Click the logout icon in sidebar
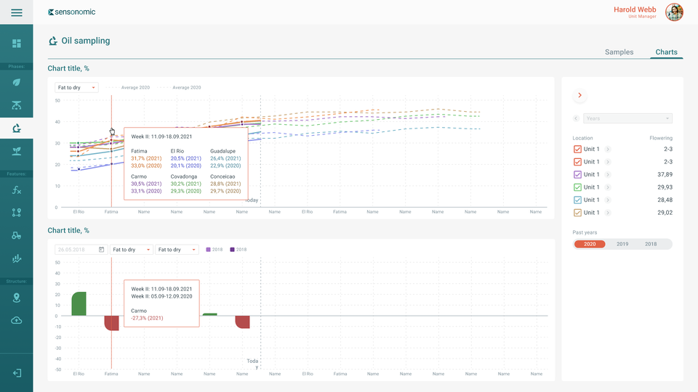Viewport: 698px width, 392px height. [x=16, y=373]
